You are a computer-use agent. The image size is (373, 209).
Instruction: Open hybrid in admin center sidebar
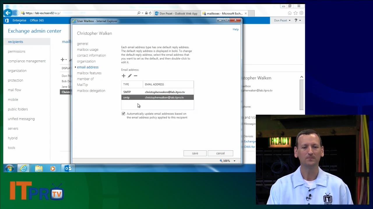pyautogui.click(x=13, y=138)
